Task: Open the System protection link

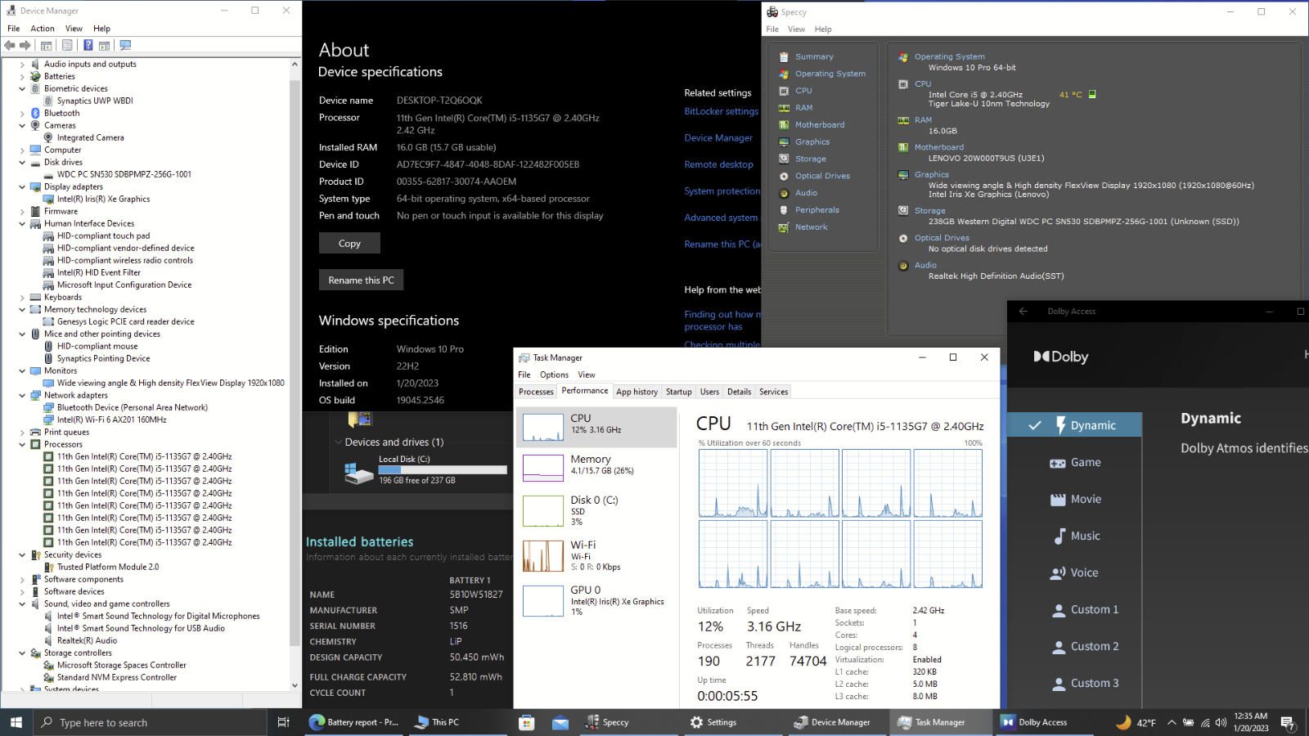Action: [722, 191]
